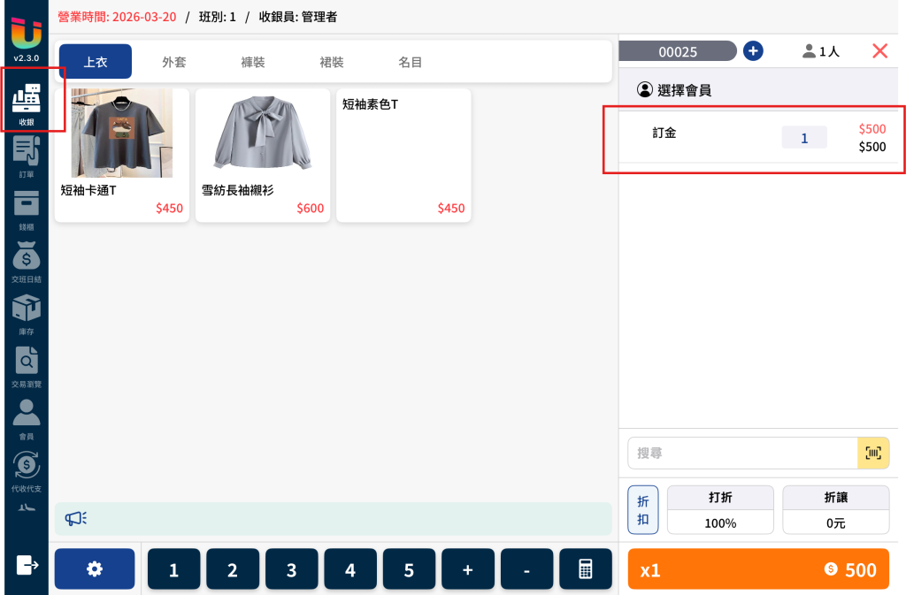Open the calculator keypad button
The height and width of the screenshot is (595, 906).
[x=586, y=569]
